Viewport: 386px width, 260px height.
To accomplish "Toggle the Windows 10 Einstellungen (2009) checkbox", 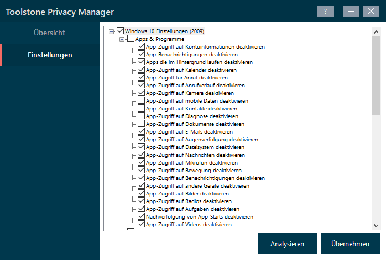I will [121, 31].
